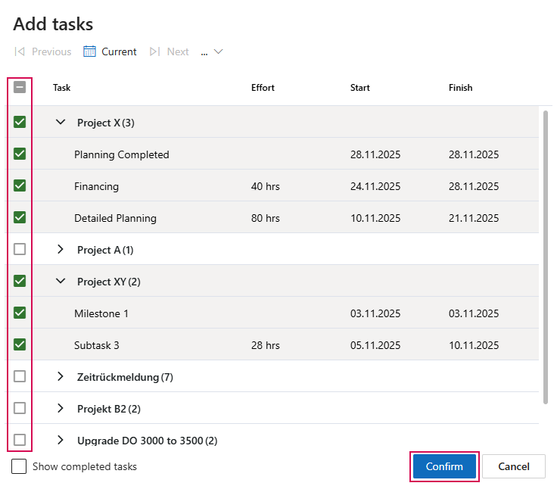557x486 pixels.
Task: Expand the Zeitrückmeldung group
Action: coord(61,376)
